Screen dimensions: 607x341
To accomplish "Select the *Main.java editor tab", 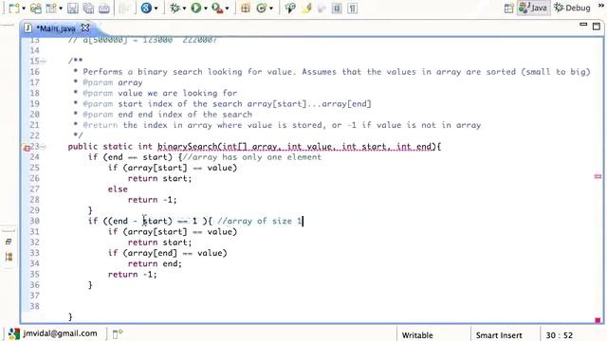I will click(x=55, y=28).
